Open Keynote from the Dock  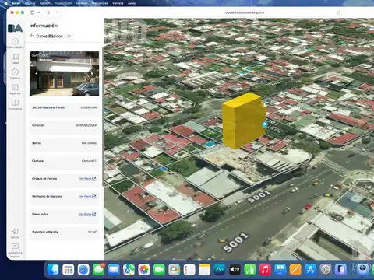click(x=280, y=270)
